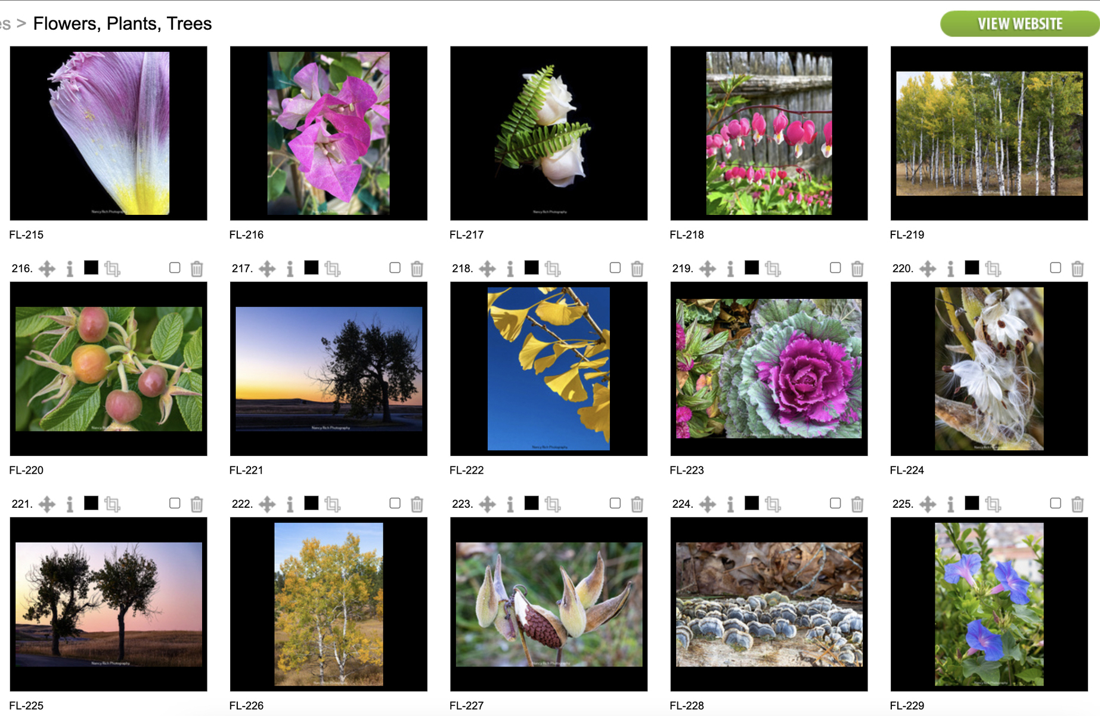Click black background swatch for image 225
Viewport: 1100px width, 716px height.
(972, 503)
